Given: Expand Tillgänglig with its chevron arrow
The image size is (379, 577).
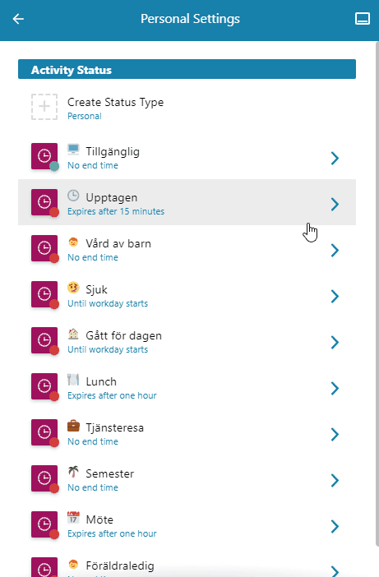Looking at the screenshot, I should click(x=335, y=159).
